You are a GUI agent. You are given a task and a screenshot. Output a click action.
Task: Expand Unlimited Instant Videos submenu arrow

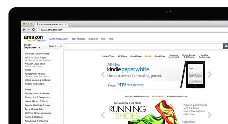[x=61, y=54]
